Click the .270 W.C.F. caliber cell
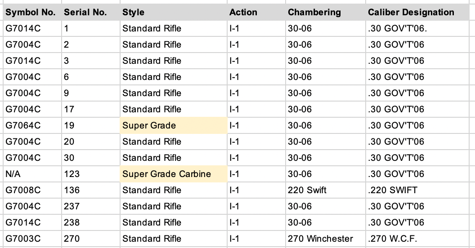This screenshot has height=248, width=475. (417, 239)
